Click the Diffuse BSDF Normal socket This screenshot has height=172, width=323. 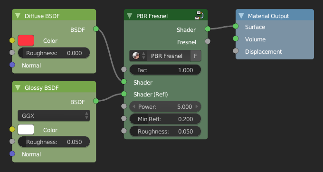12,65
